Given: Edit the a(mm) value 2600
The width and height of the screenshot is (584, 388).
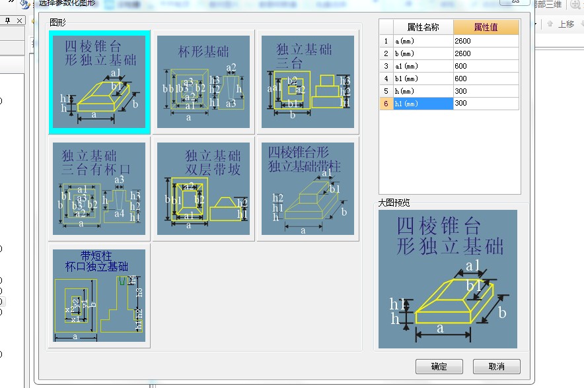Looking at the screenshot, I should coord(486,41).
